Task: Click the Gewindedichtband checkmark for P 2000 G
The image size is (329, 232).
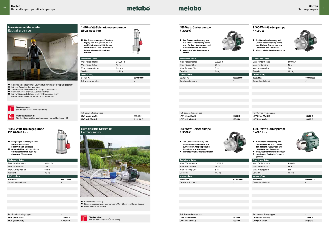Action: (233, 81)
